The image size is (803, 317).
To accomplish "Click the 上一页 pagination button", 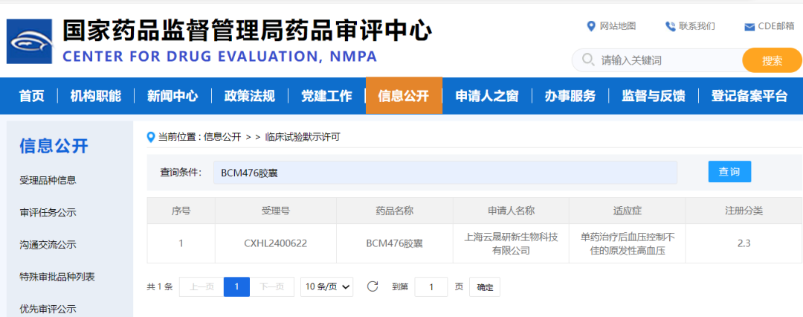I will coord(201,286).
